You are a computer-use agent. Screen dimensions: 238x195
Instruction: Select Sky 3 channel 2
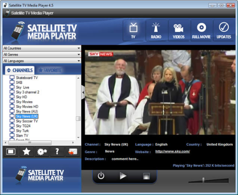pyautogui.click(x=27, y=92)
